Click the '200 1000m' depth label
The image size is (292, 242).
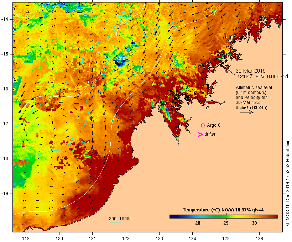[121, 219]
